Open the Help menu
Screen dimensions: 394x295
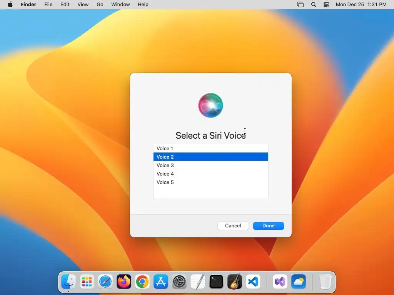tap(143, 5)
